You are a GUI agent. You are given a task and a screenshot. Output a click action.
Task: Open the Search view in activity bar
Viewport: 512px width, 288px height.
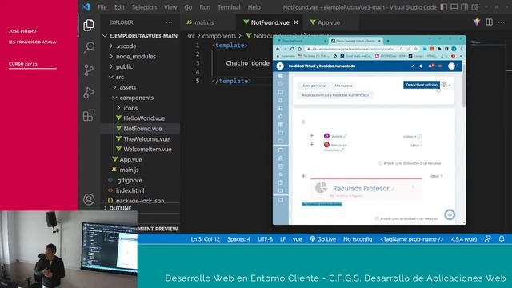coord(89,47)
